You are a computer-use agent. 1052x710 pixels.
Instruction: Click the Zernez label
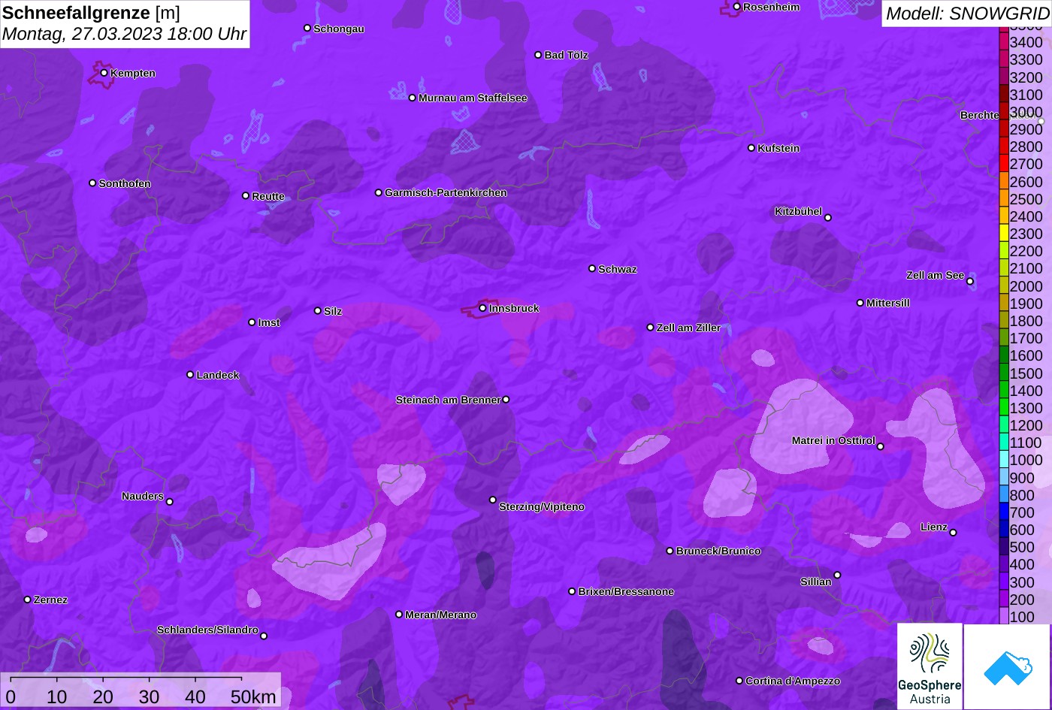pyautogui.click(x=50, y=600)
